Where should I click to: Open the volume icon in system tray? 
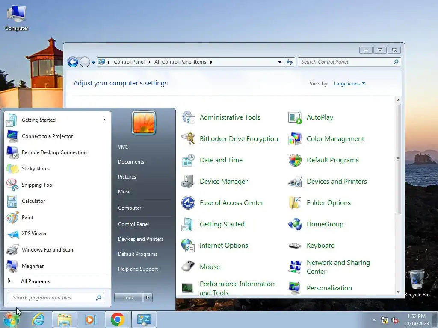pos(395,320)
